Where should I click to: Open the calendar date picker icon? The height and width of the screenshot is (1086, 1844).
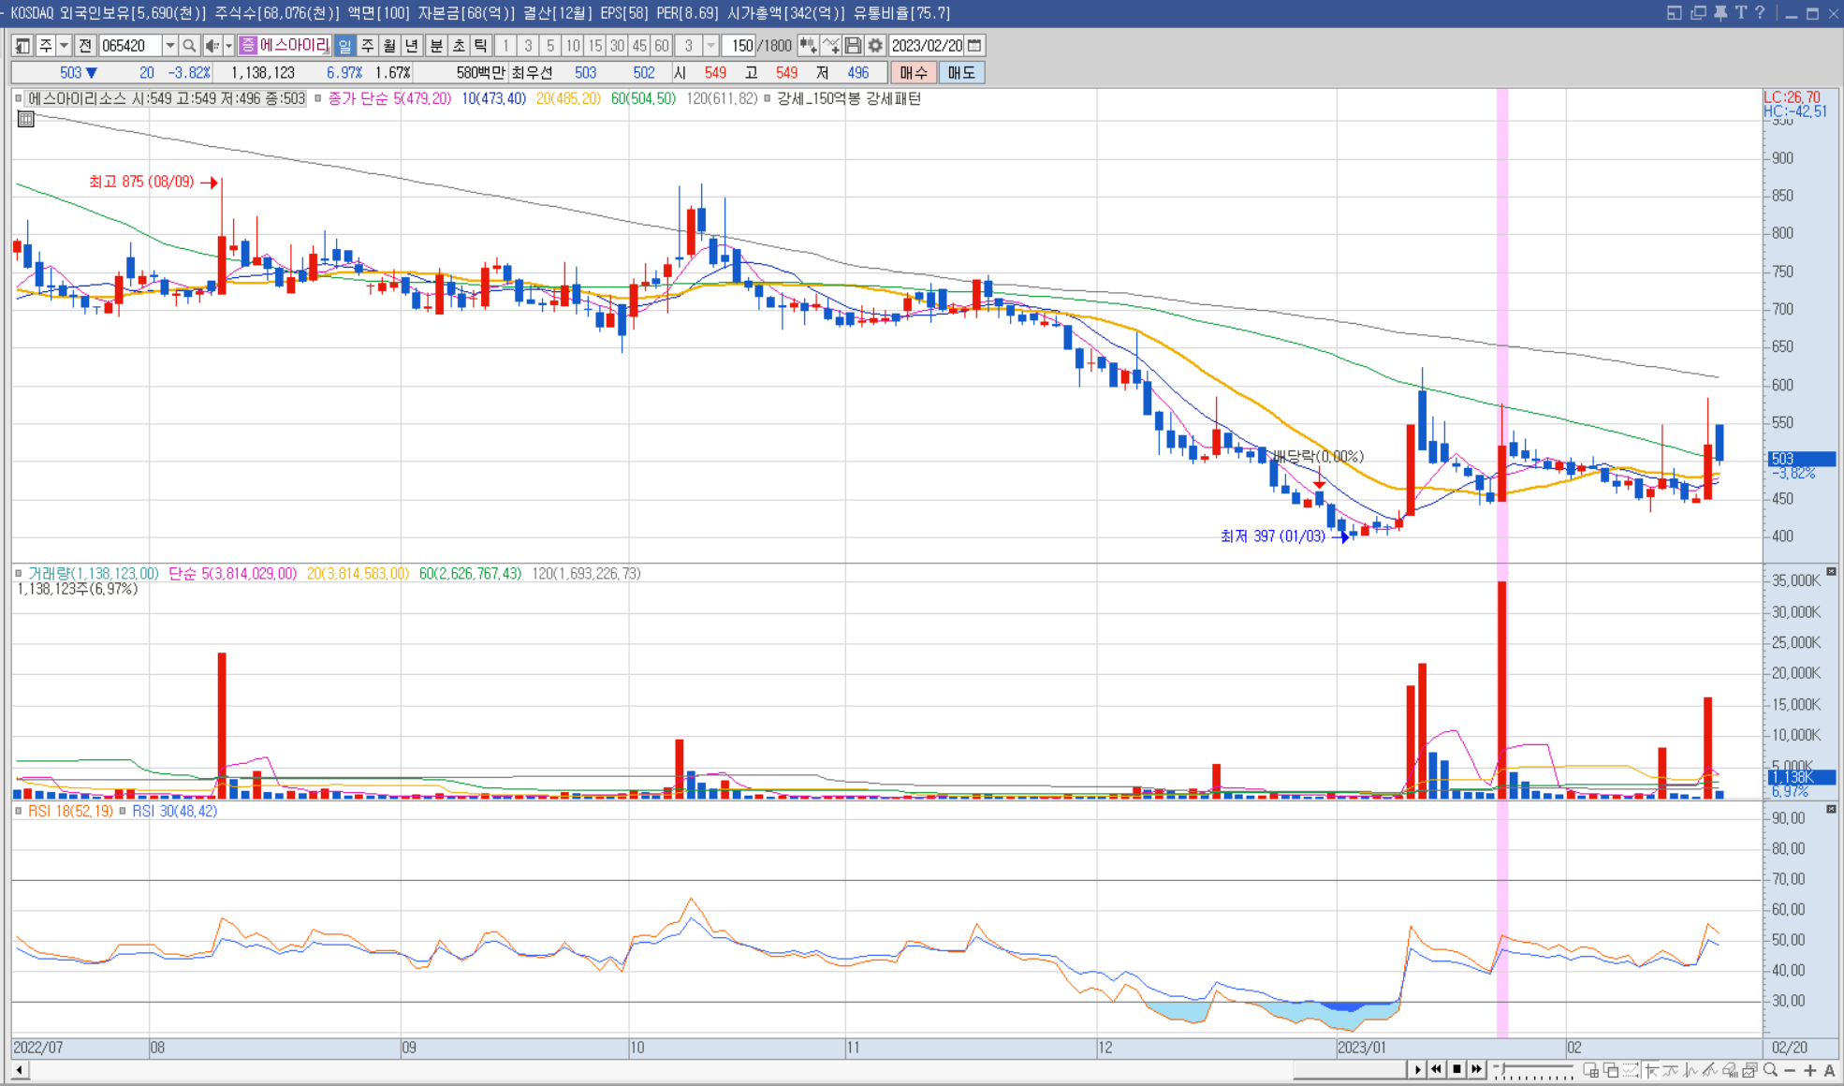[974, 46]
